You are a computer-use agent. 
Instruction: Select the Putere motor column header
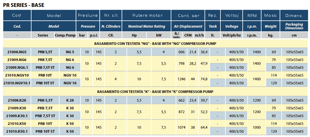[x=147, y=16]
